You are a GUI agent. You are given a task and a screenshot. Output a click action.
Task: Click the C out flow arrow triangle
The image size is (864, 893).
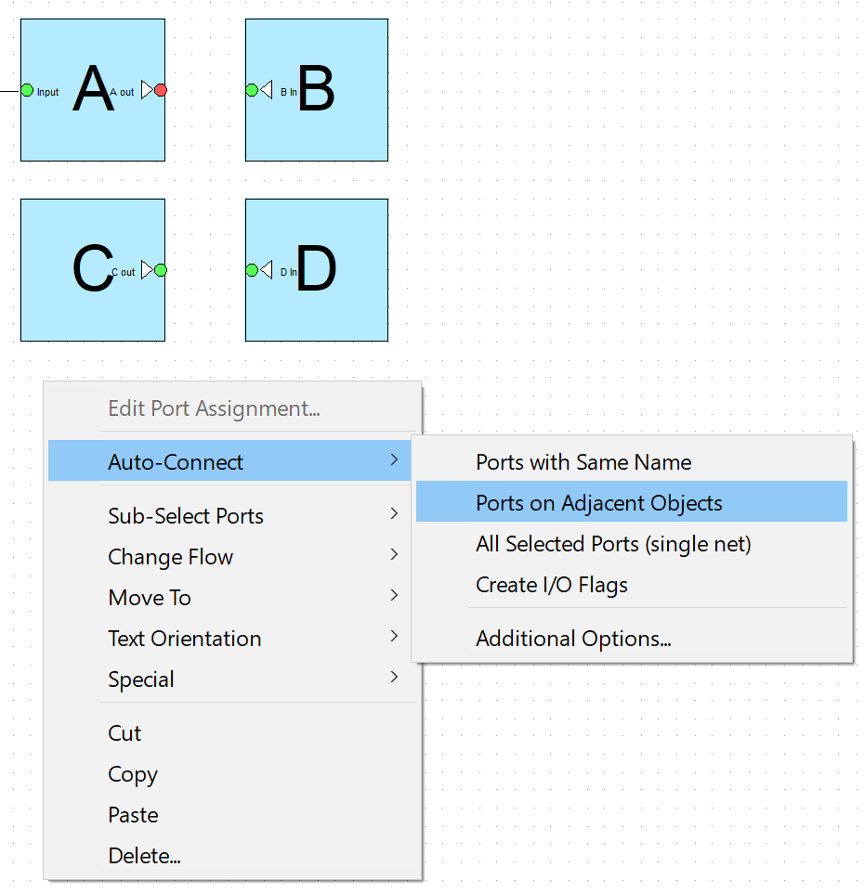(147, 270)
